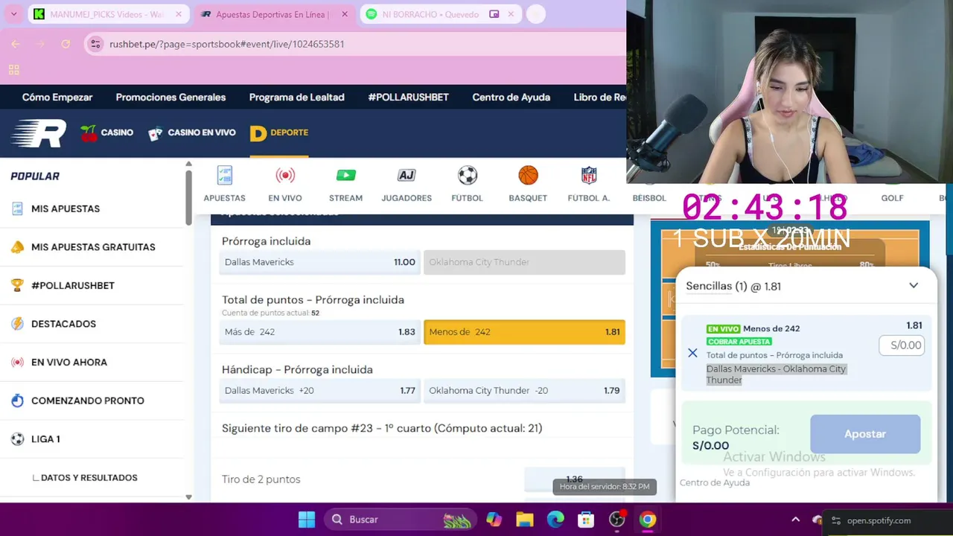This screenshot has height=536, width=953.
Task: Click the browser address bar URL
Action: (226, 44)
